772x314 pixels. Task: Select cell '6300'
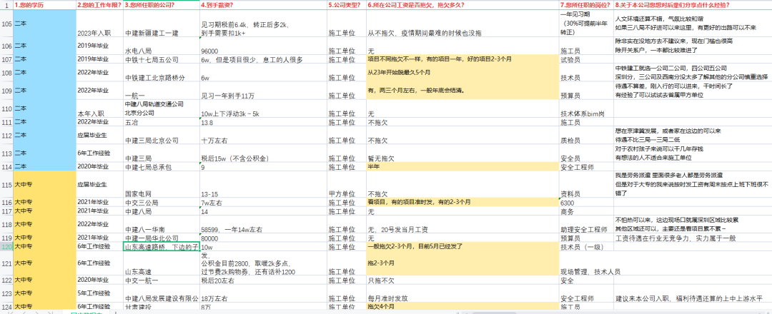586,203
